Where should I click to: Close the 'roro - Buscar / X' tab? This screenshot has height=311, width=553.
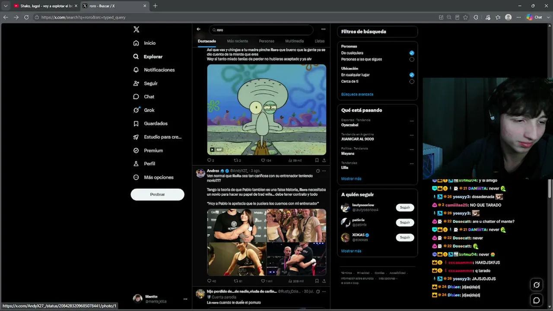(x=145, y=6)
